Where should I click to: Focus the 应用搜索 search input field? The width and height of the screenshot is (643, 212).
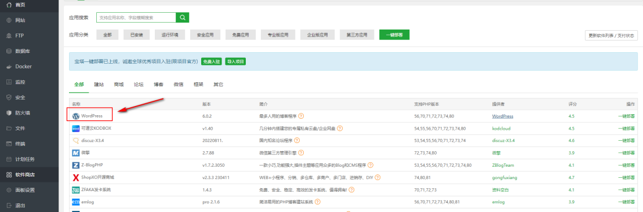(136, 17)
